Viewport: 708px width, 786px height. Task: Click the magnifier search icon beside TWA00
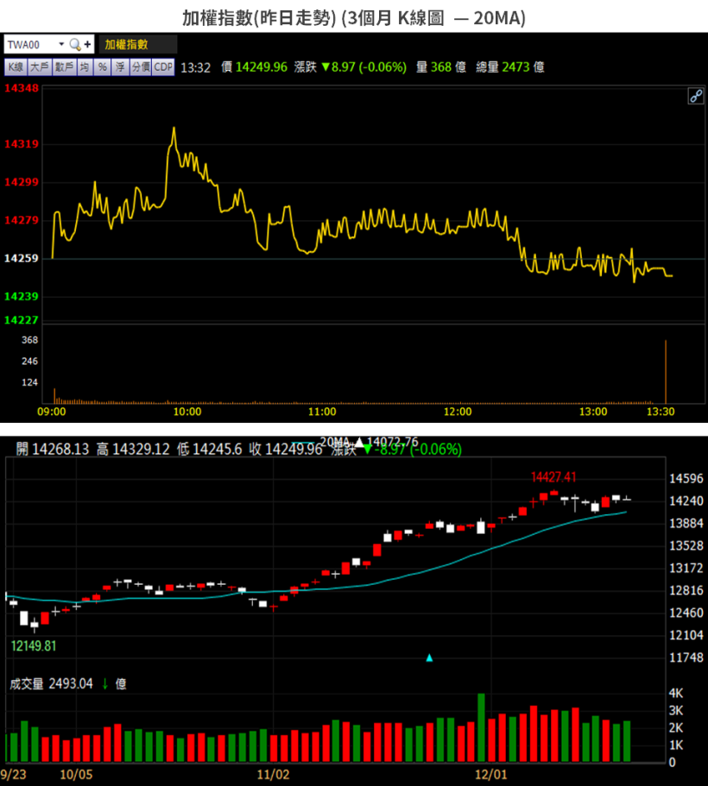pyautogui.click(x=75, y=45)
